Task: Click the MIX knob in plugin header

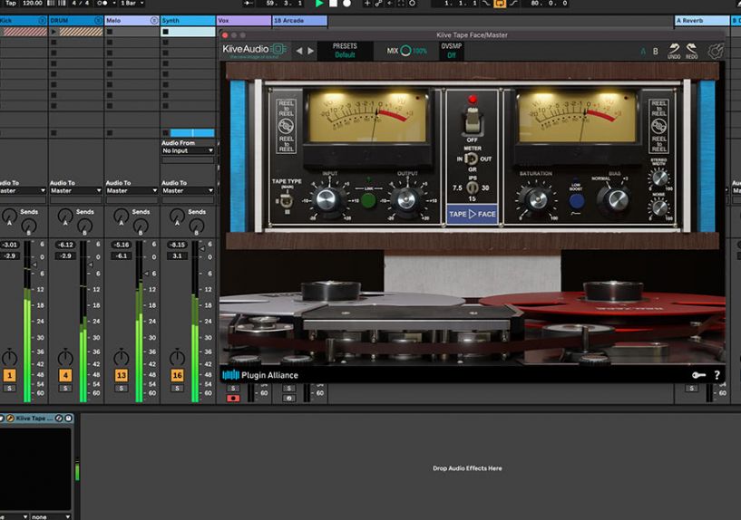Action: pyautogui.click(x=405, y=51)
